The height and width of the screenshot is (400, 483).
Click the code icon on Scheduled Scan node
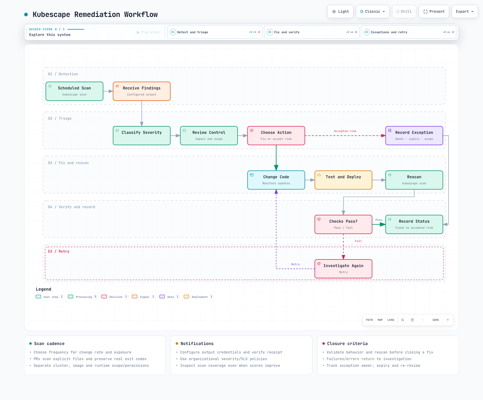tap(50, 86)
